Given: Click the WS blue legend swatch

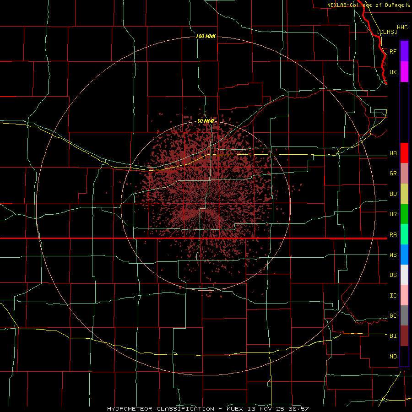Looking at the screenshot, I should (x=404, y=255).
